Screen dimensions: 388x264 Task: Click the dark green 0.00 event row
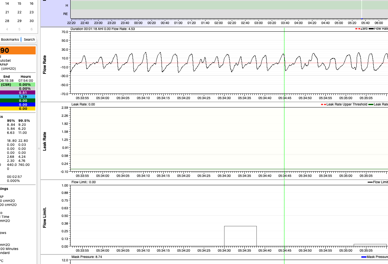(18, 100)
